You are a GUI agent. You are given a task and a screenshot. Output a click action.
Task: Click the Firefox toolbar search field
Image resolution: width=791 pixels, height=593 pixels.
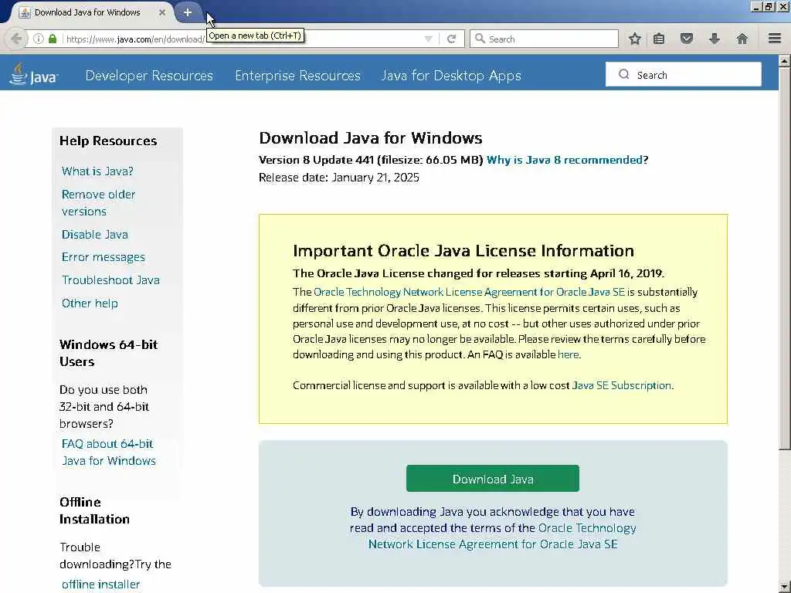coord(544,39)
